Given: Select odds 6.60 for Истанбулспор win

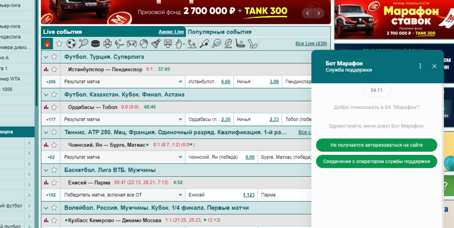Looking at the screenshot, I should 226,82.
